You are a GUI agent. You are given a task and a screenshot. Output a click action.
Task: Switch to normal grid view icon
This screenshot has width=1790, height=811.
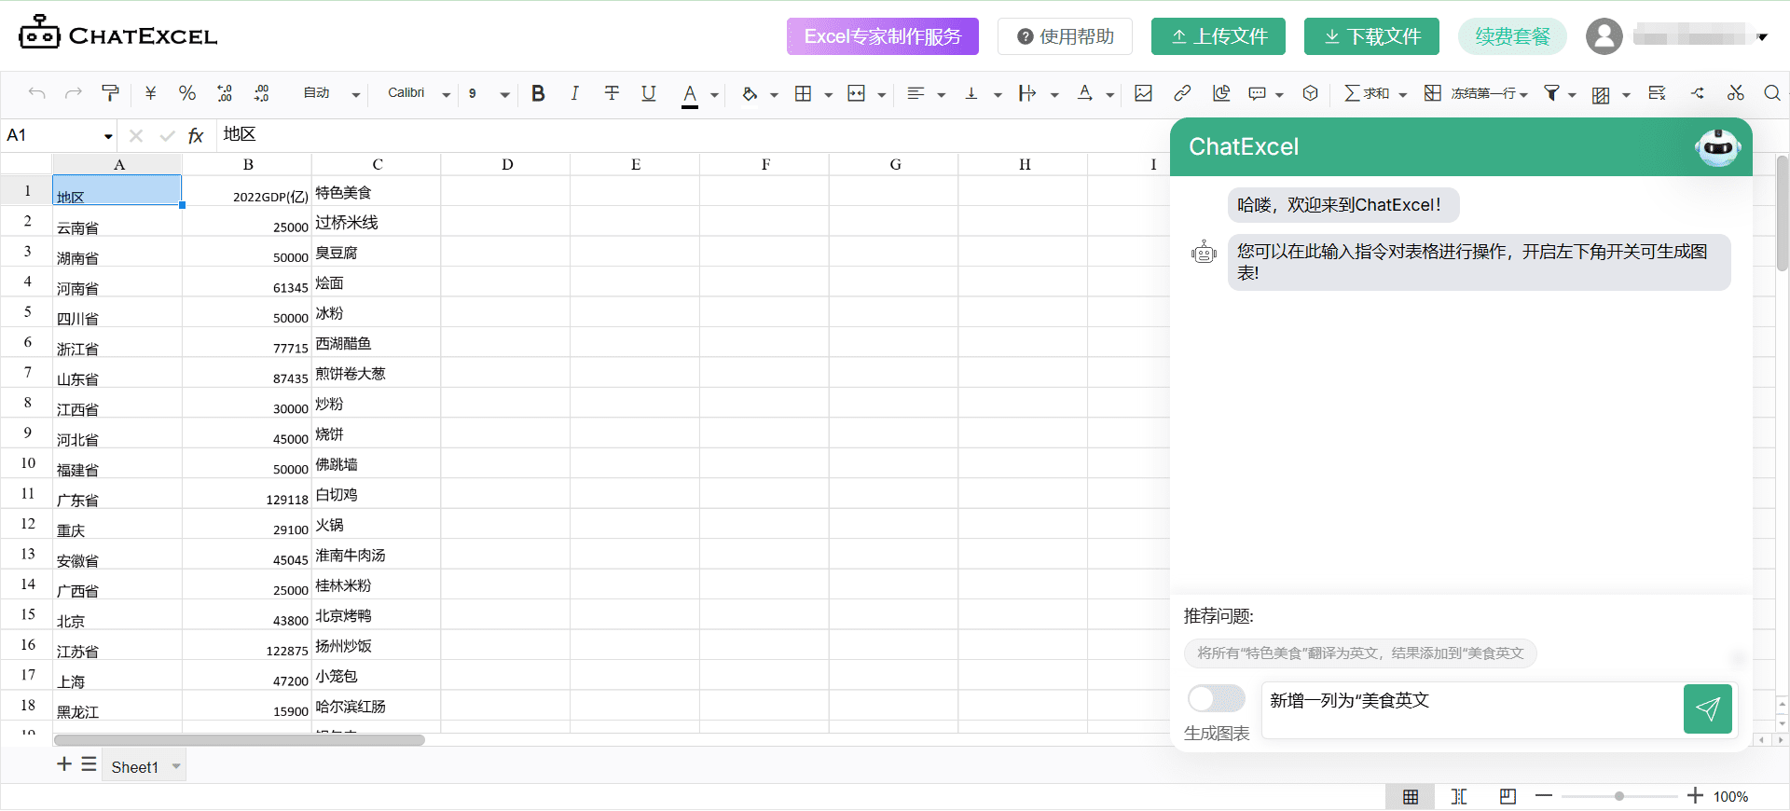pos(1411,797)
